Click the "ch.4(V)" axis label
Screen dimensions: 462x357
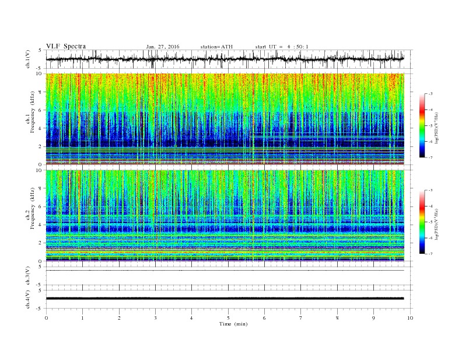click(28, 300)
